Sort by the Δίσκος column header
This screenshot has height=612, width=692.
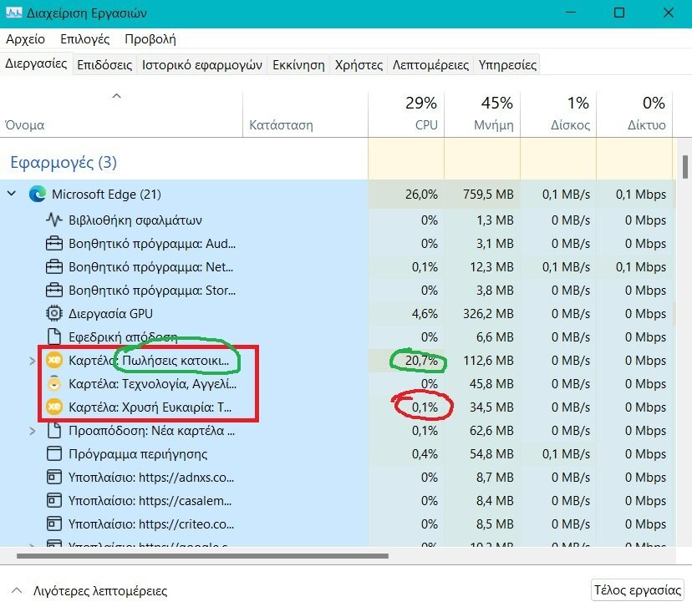[x=557, y=114]
